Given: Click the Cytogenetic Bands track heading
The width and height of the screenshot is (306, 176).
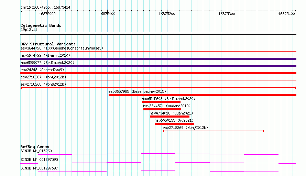Looking at the screenshot, I should [x=41, y=25].
